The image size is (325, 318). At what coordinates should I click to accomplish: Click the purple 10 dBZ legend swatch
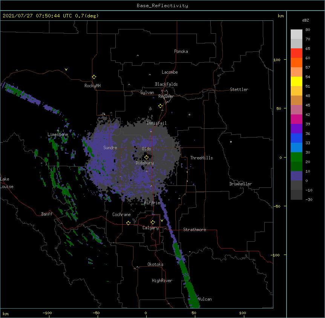[x=296, y=176]
